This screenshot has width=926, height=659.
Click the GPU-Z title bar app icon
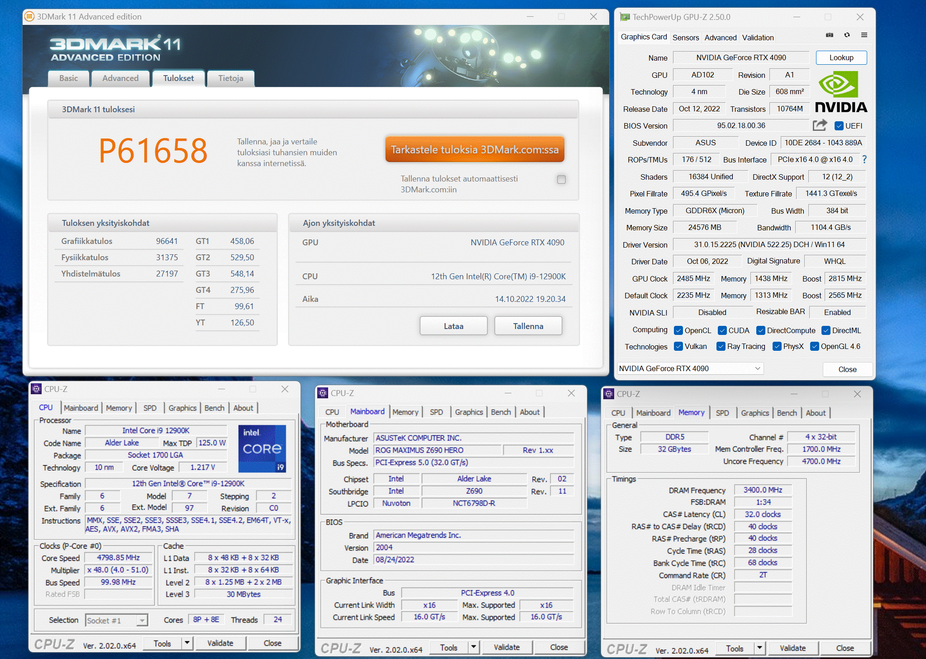click(625, 17)
